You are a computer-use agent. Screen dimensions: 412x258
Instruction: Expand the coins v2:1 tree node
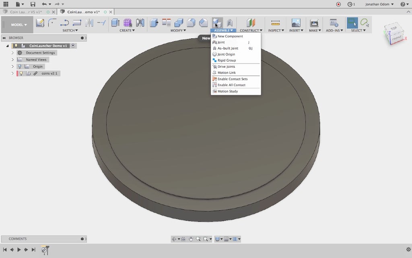(12, 73)
